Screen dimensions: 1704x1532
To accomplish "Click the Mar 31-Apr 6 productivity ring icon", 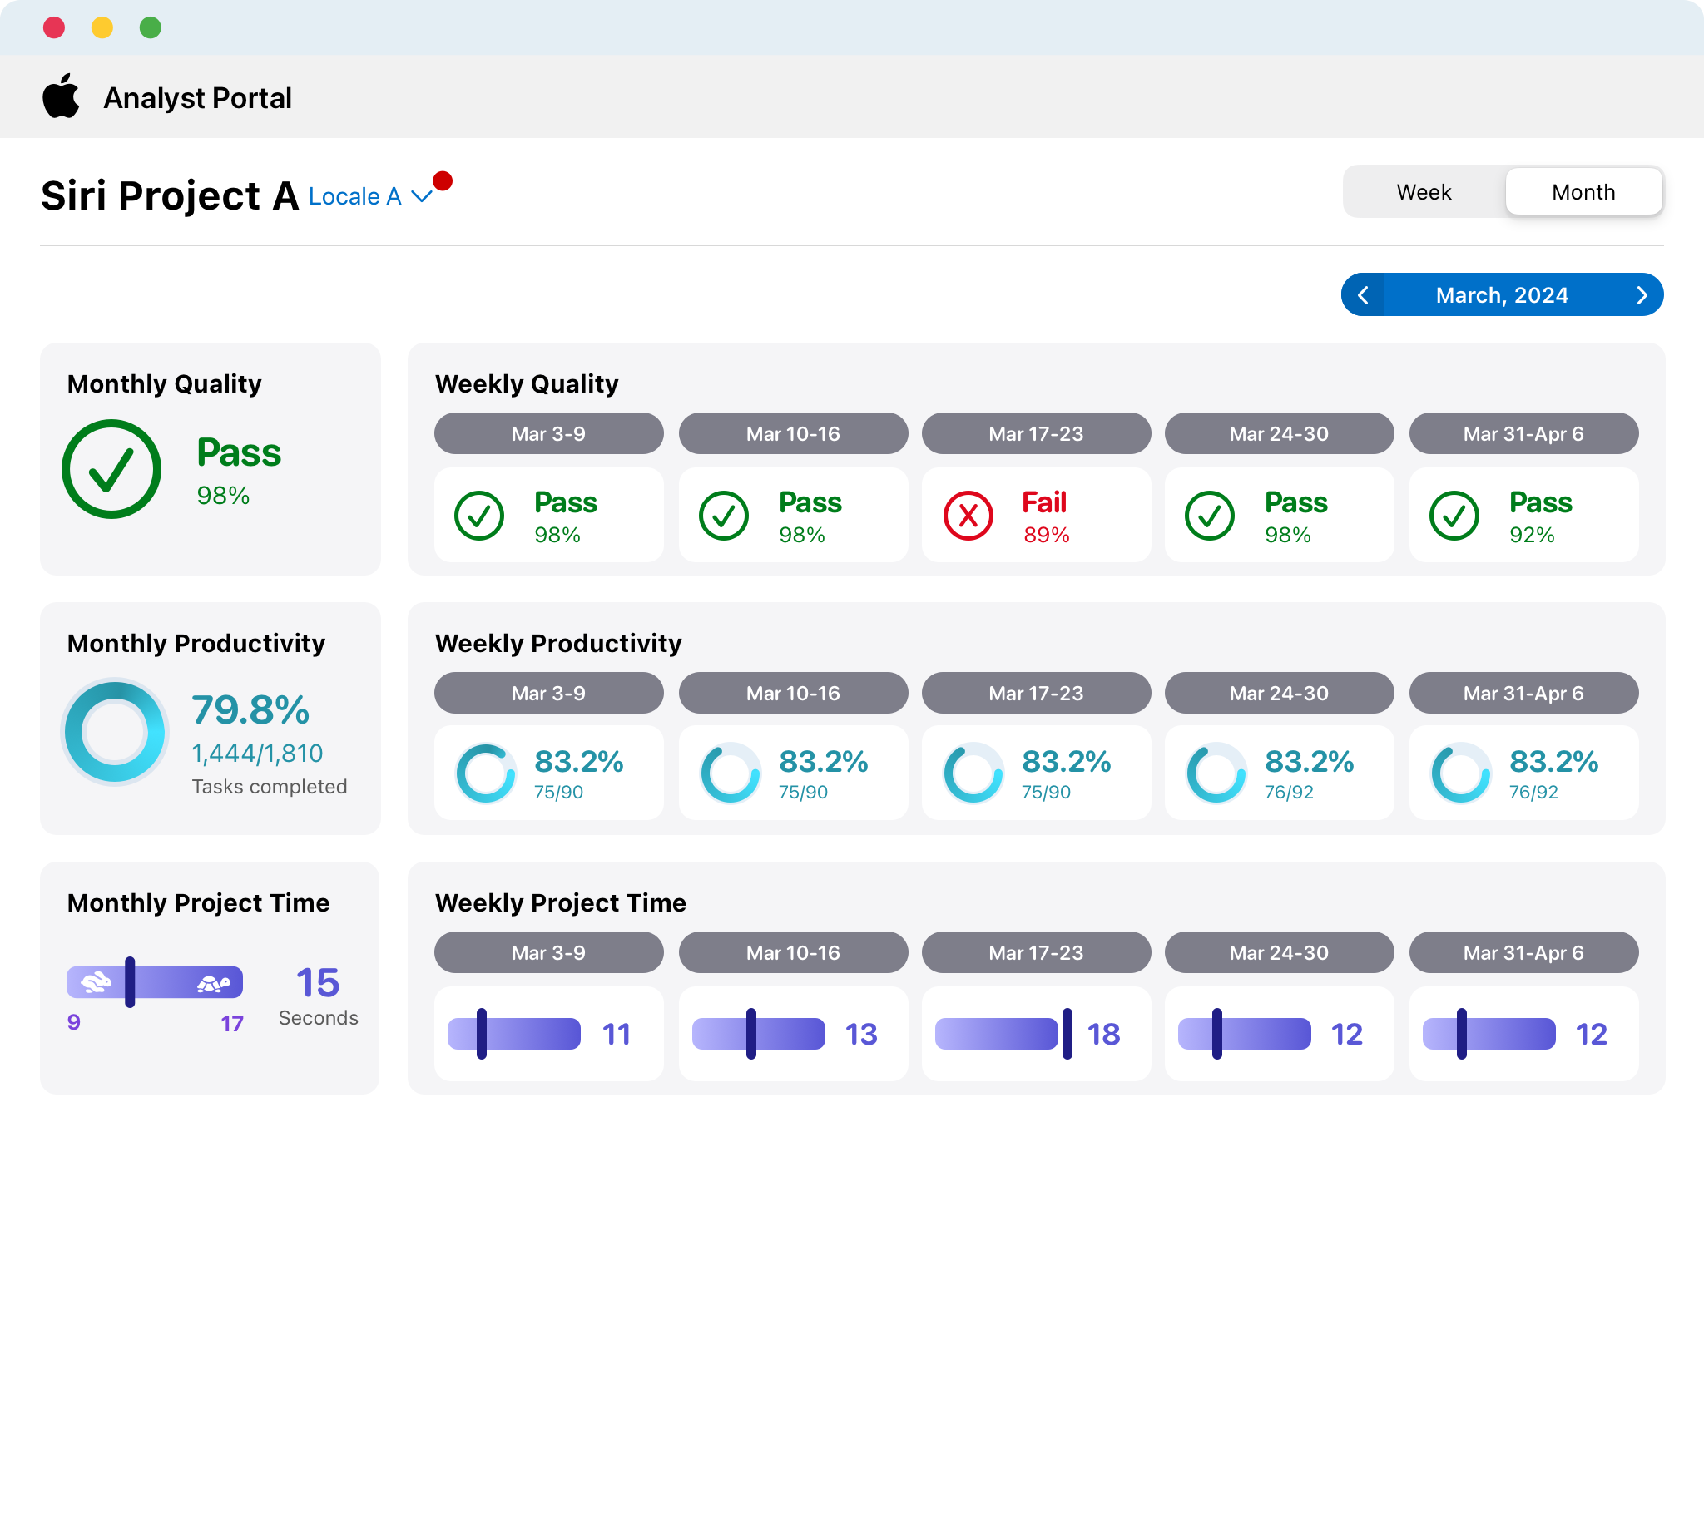I will coord(1461,773).
